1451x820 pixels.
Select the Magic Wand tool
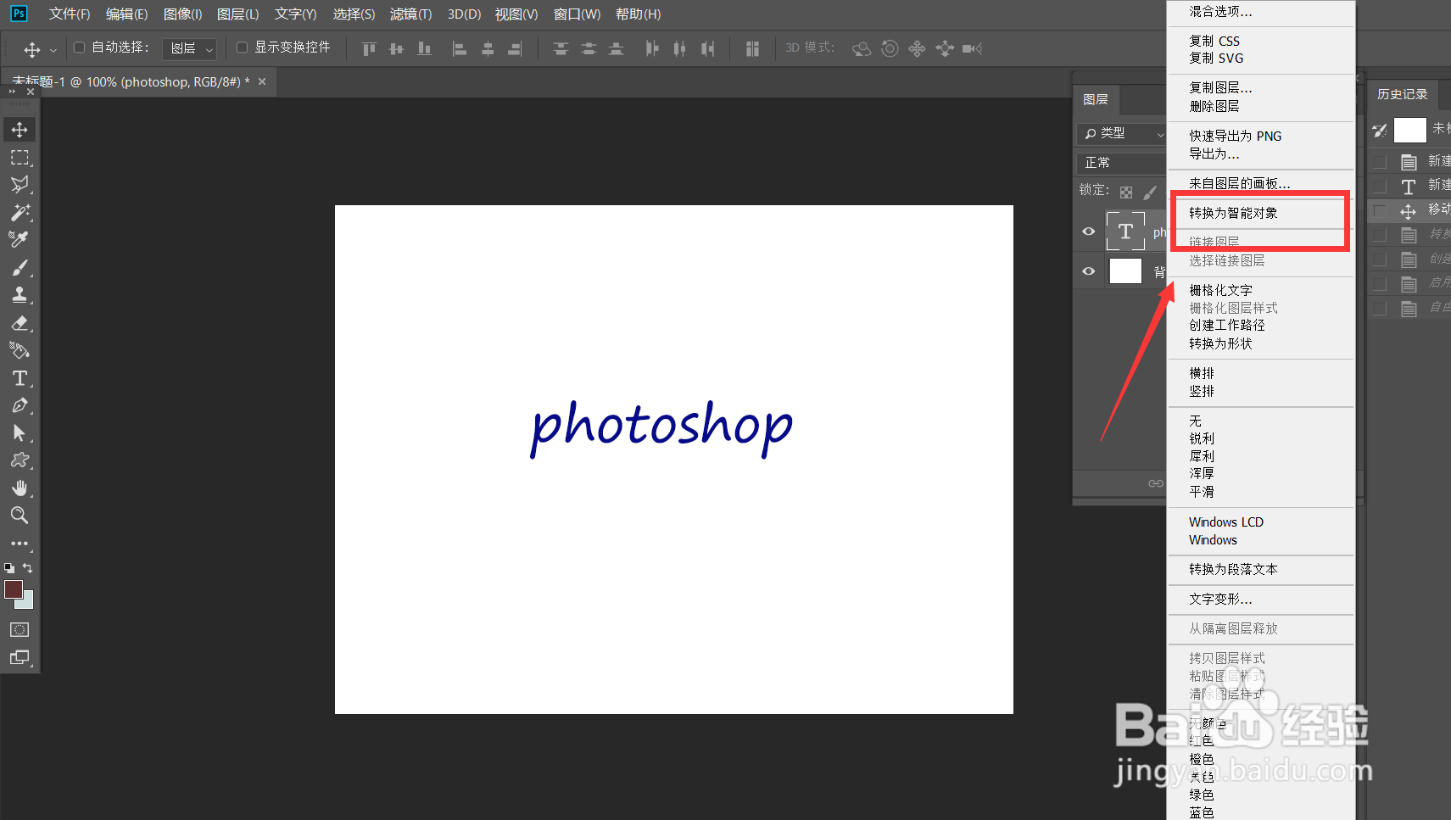point(20,212)
